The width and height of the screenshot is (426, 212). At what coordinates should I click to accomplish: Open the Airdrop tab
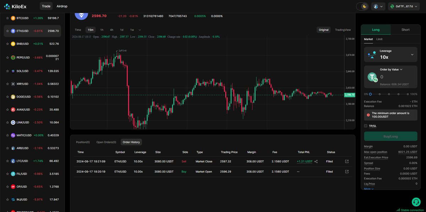tap(62, 6)
